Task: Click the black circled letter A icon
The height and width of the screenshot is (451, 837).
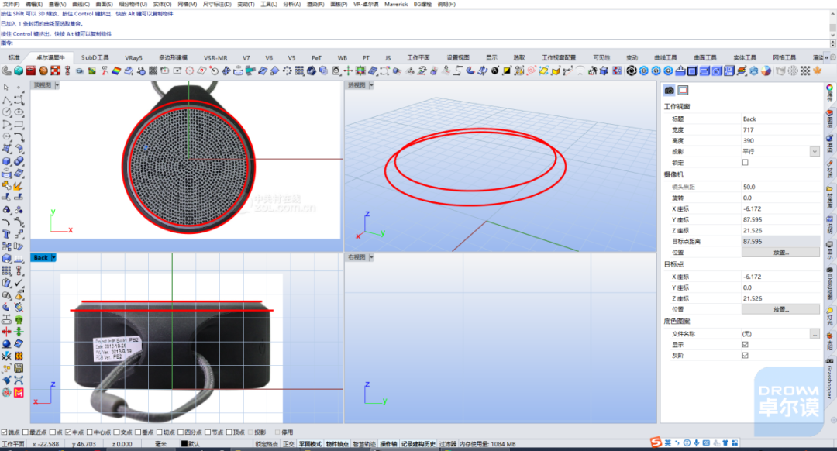Action: (x=494, y=71)
